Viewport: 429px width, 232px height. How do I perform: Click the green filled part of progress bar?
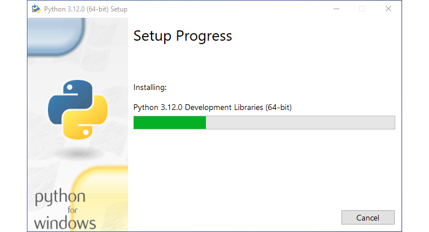tap(169, 123)
